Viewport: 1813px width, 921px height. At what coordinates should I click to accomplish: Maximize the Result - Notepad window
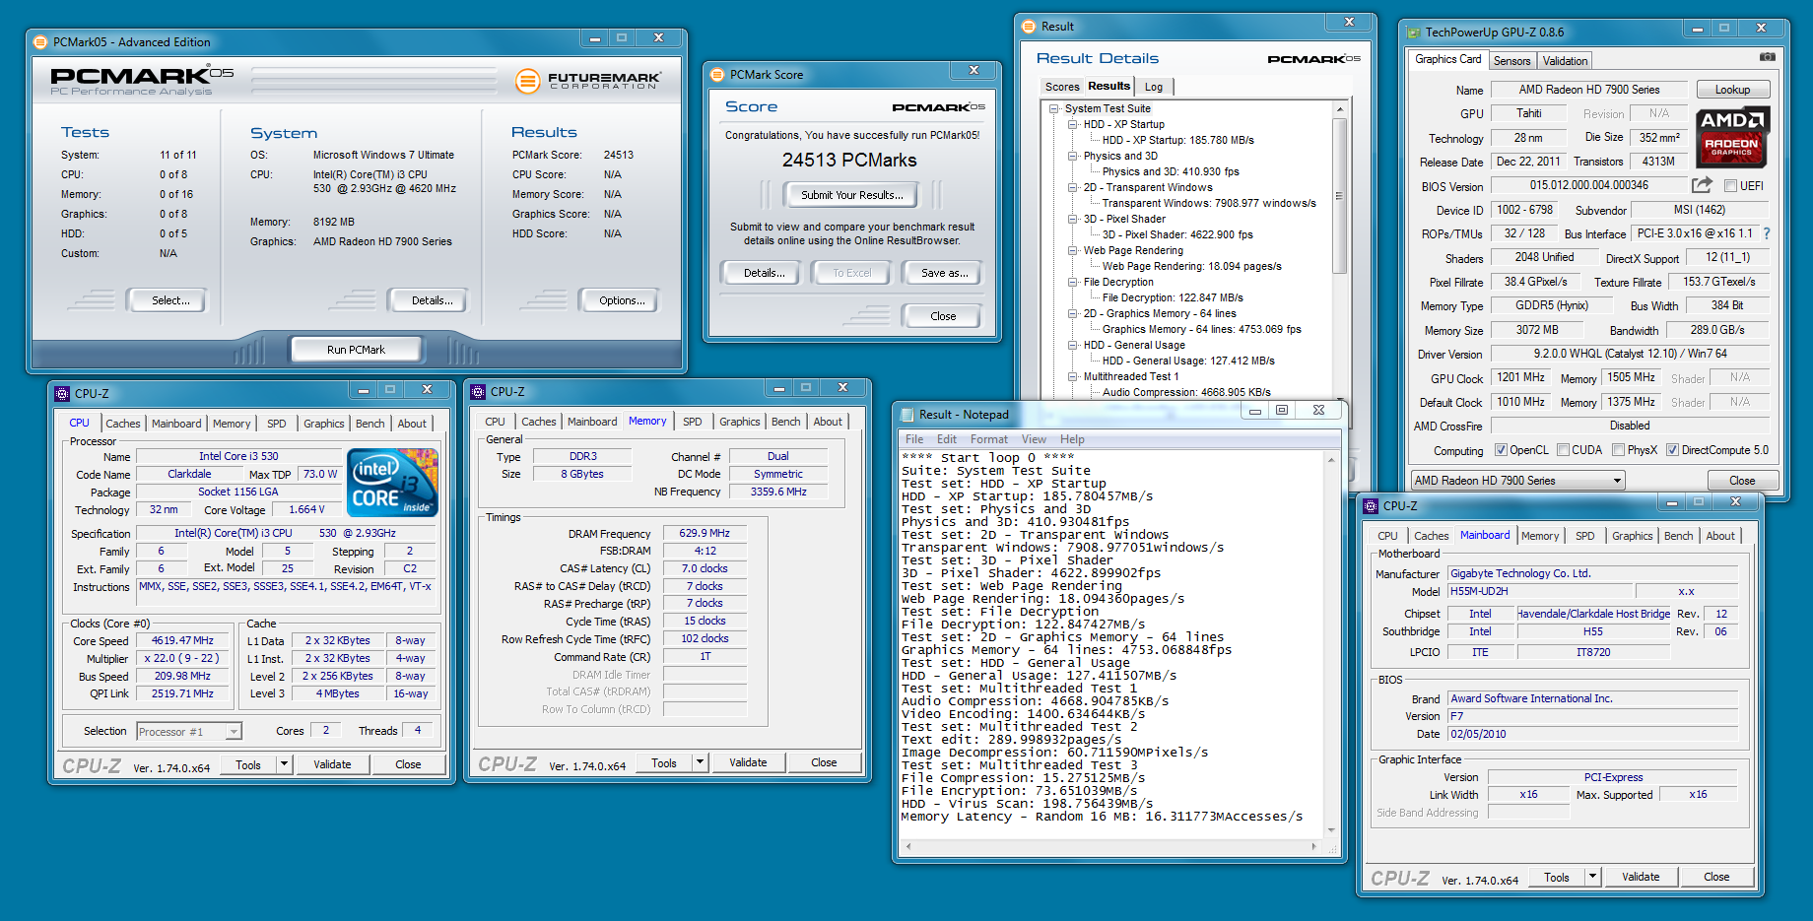pyautogui.click(x=1282, y=410)
